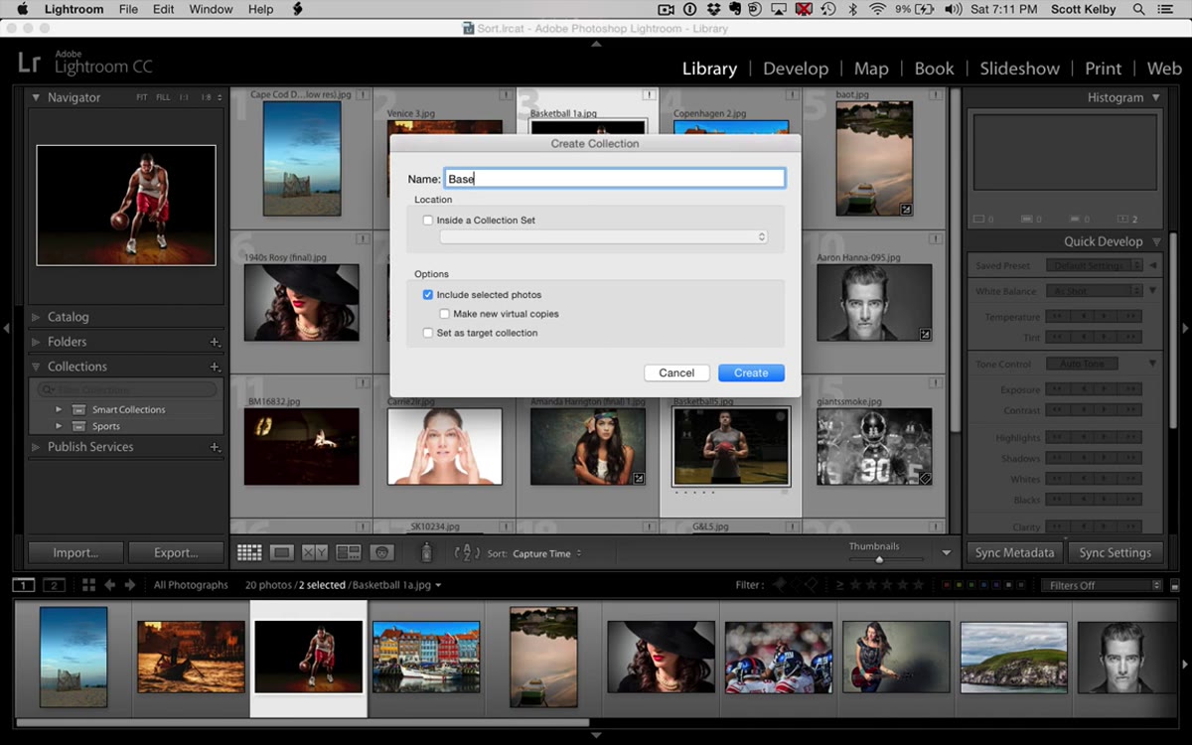Click the Import button

click(75, 552)
